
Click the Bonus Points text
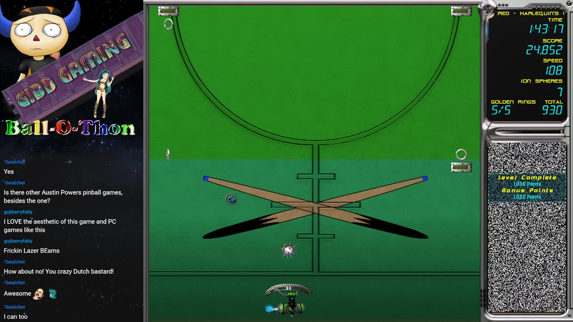pyautogui.click(x=527, y=191)
